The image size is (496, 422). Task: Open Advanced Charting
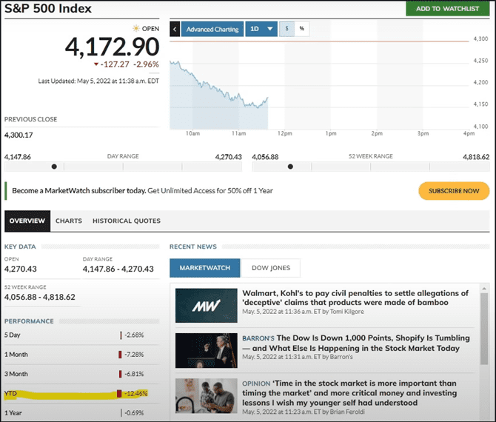pos(212,29)
